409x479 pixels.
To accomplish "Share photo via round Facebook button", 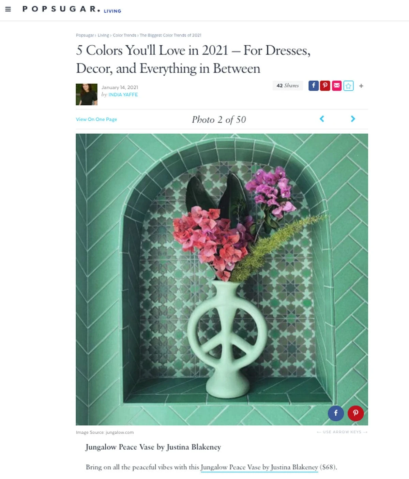I will [336, 413].
